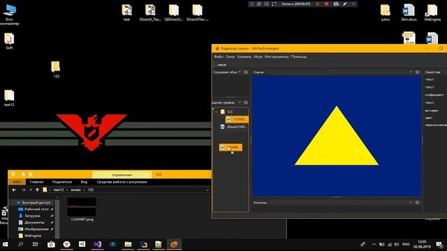Image resolution: width=447 pixels, height=251 pixels.
Task: Select the d6eab5396 file in level tree
Action: tap(234, 127)
